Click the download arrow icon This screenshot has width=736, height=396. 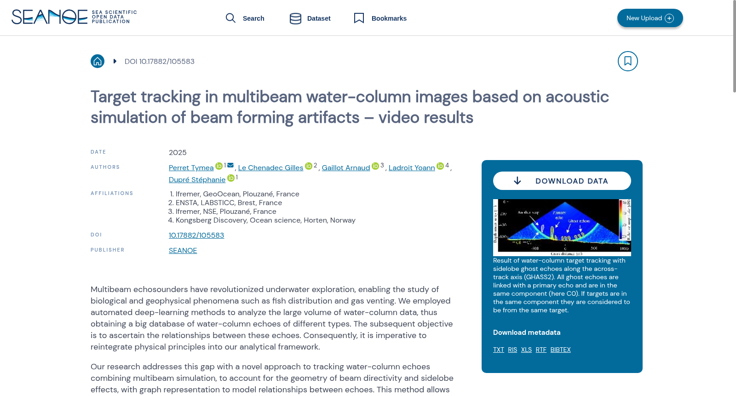click(x=517, y=181)
